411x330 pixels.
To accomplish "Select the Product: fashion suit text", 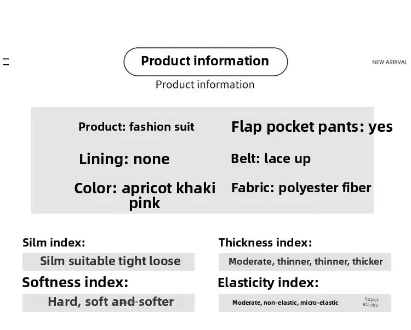I will [x=136, y=127].
